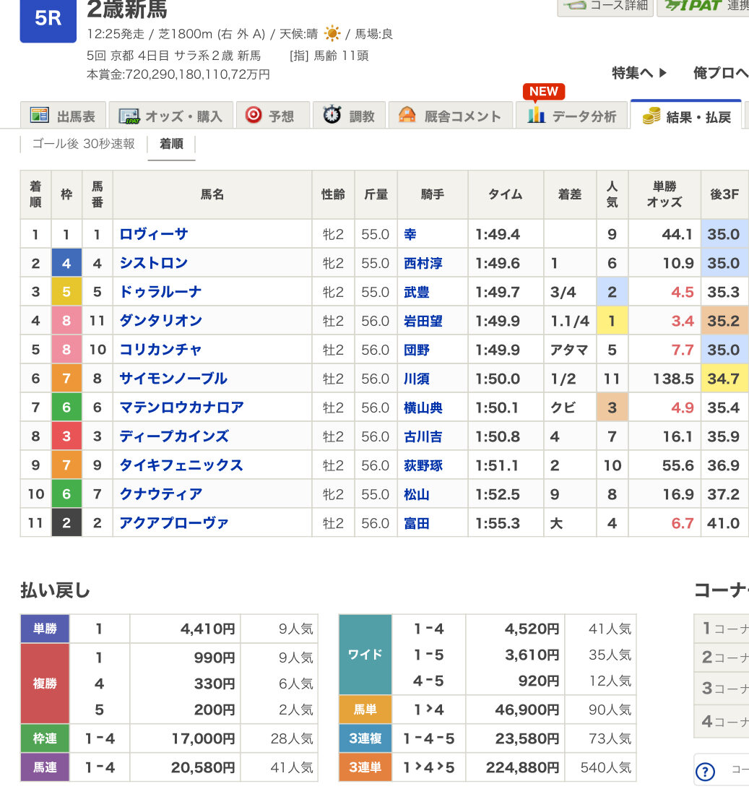Click the stopwatch icon for 調教
Screen dimensions: 749x789
[332, 115]
